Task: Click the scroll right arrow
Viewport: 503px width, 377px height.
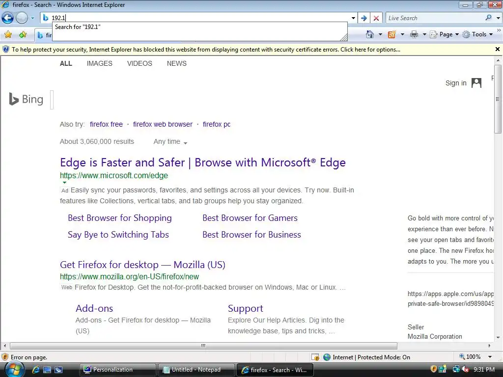Action: click(489, 346)
